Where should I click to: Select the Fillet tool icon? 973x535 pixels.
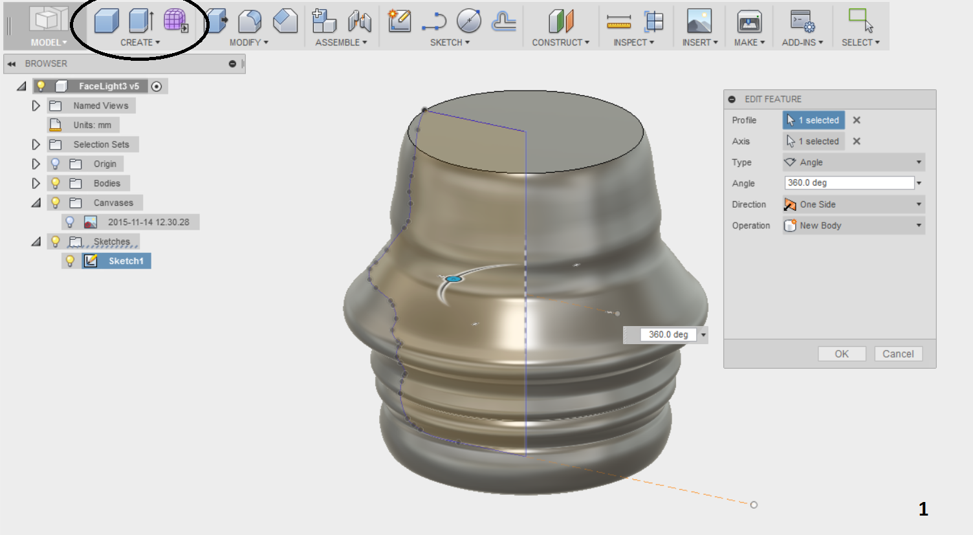tap(250, 21)
